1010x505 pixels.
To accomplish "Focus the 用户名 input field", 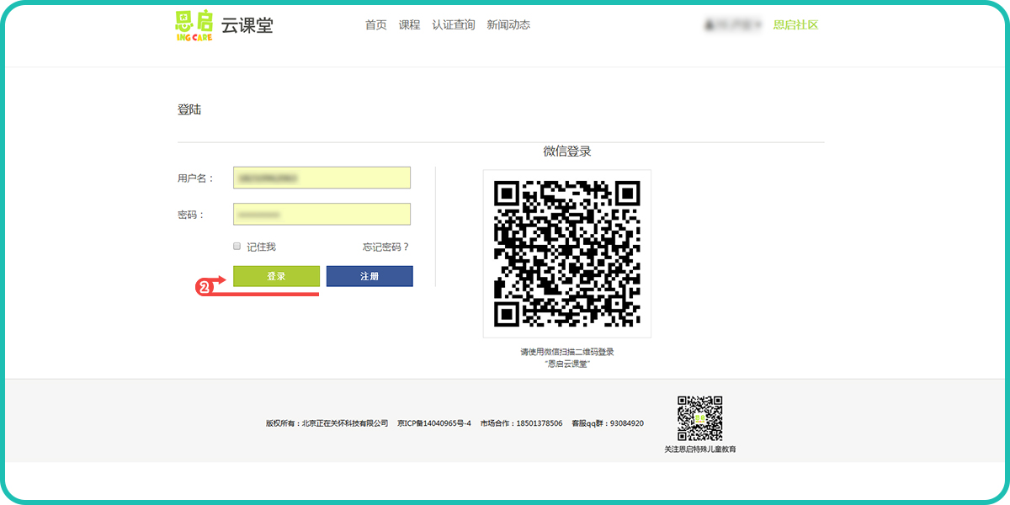I will [322, 178].
